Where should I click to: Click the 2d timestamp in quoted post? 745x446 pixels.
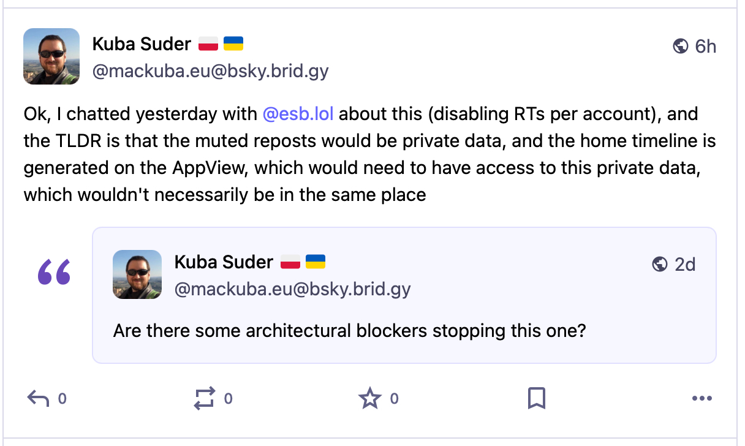(x=685, y=264)
